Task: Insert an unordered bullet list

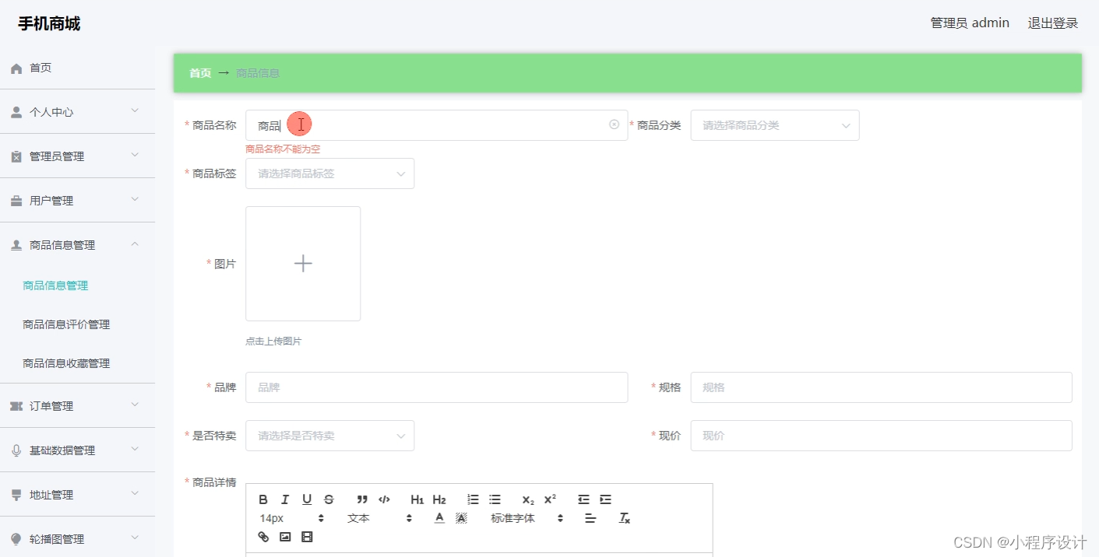Action: (x=495, y=499)
